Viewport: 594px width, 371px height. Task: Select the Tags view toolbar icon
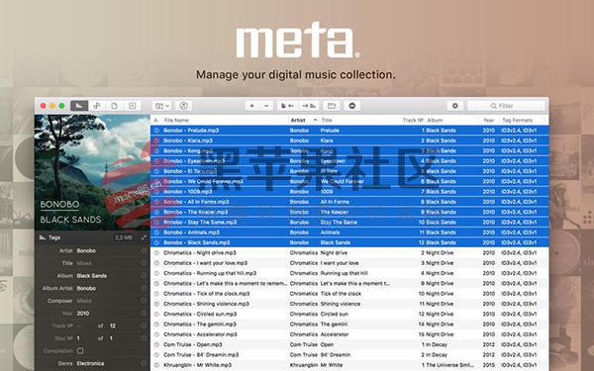click(x=79, y=106)
